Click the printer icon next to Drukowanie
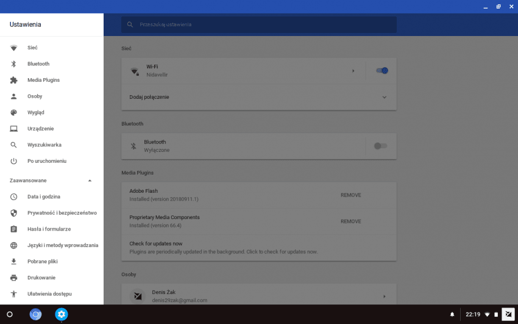Image resolution: width=518 pixels, height=324 pixels. pyautogui.click(x=13, y=278)
